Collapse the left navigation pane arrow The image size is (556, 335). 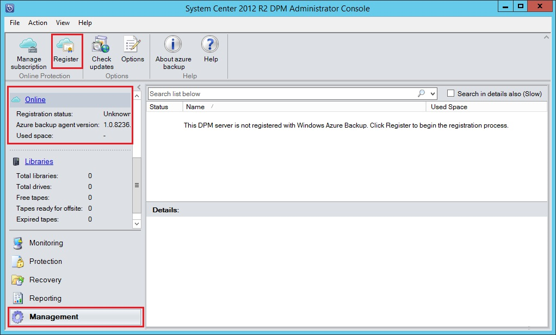[139, 87]
